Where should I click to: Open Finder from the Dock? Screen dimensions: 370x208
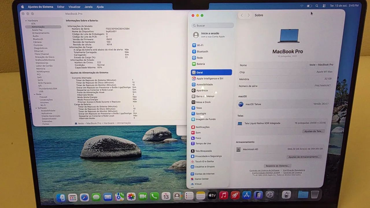[60, 198]
